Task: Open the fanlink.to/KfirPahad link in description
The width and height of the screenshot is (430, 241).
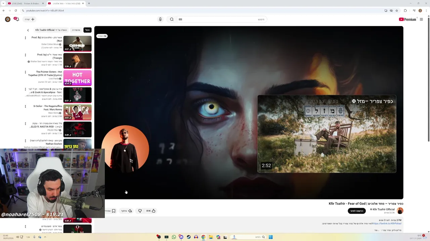Action: click(387, 224)
